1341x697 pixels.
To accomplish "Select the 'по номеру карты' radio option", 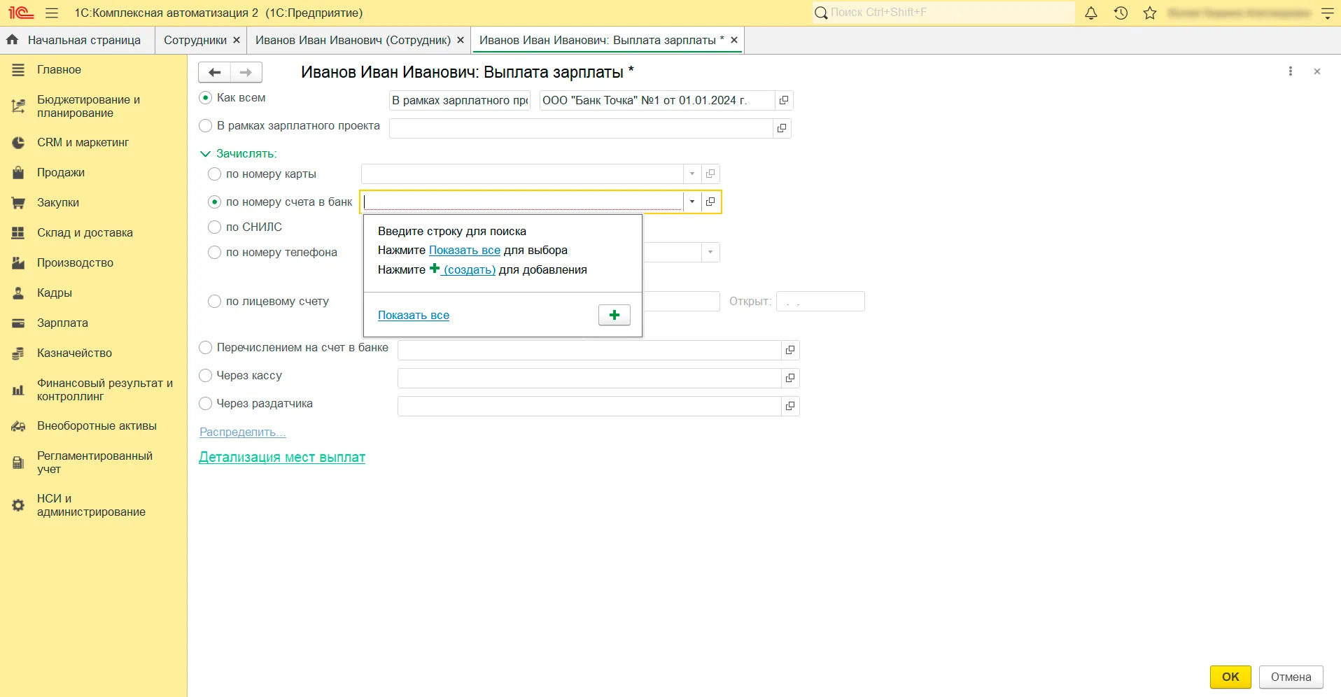I will 215,174.
